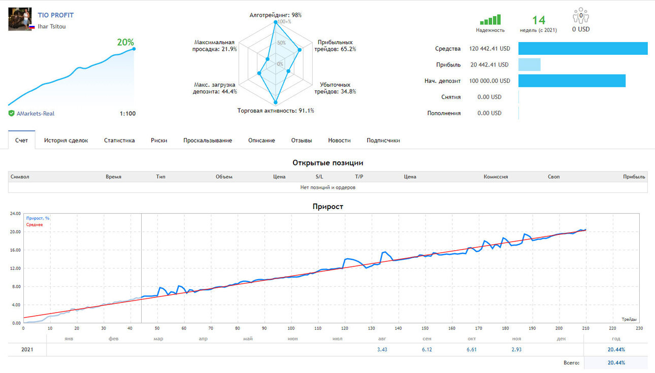Click the October value 6.61

click(472, 350)
